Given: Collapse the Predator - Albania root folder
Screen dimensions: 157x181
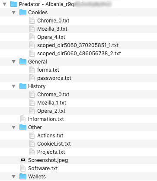Looking at the screenshot, I should coord(5,4).
